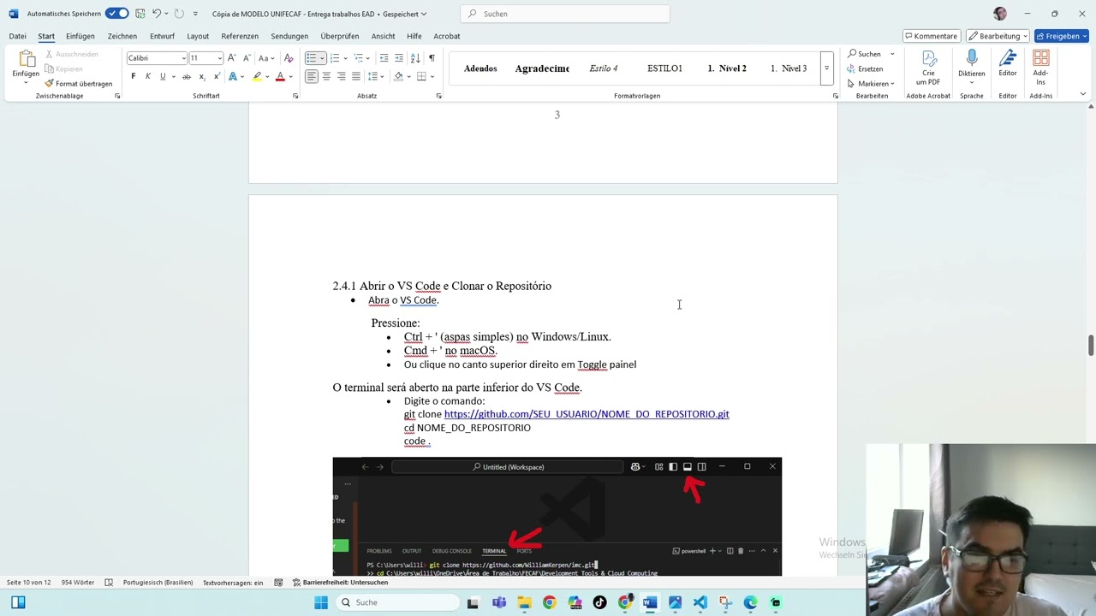Open the Absatz dialog launcher

click(x=438, y=96)
